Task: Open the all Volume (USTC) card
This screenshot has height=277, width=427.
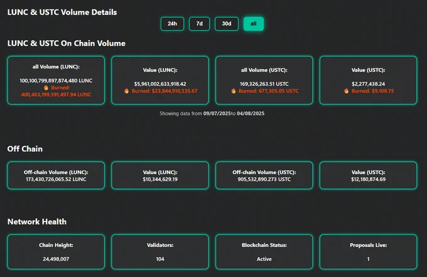Action: click(264, 80)
